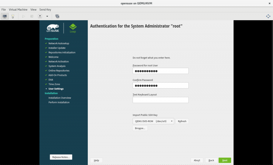Viewport: 273px width, 165px height.
Task: Click the Online Repositories step
Action: pos(59,70)
